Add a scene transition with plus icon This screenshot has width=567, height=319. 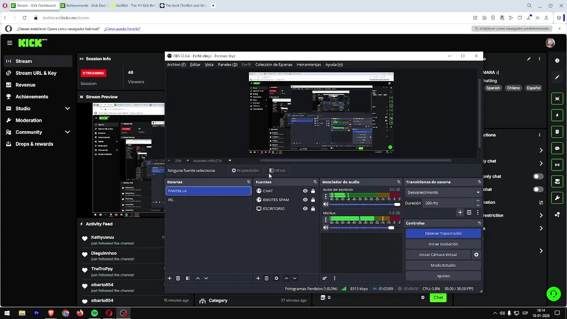pos(460,213)
